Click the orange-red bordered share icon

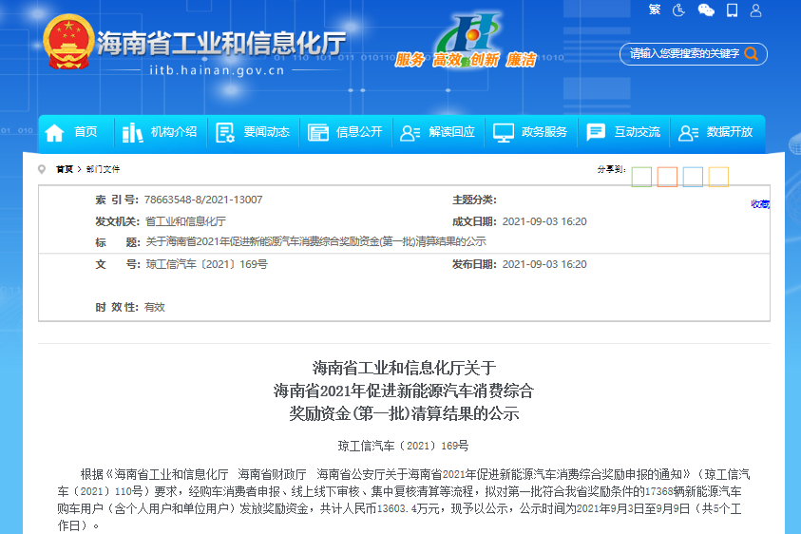[667, 177]
